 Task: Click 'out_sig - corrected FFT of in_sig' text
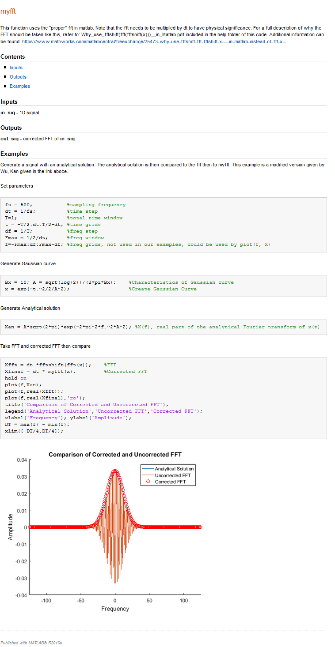tap(38, 139)
